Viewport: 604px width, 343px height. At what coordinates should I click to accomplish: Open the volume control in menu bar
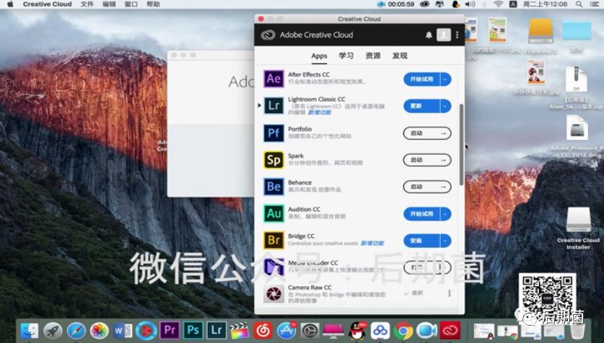(x=470, y=4)
